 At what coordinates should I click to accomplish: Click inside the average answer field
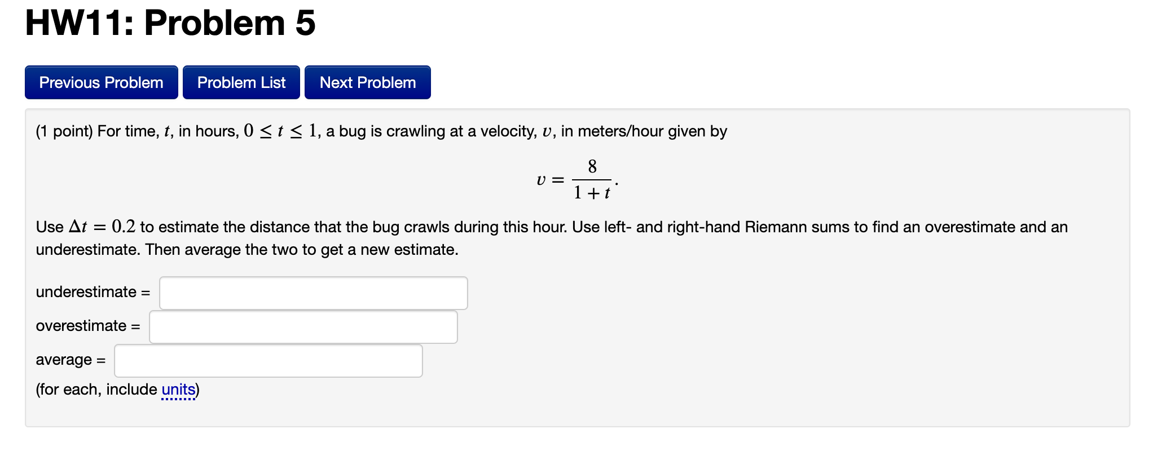(267, 360)
